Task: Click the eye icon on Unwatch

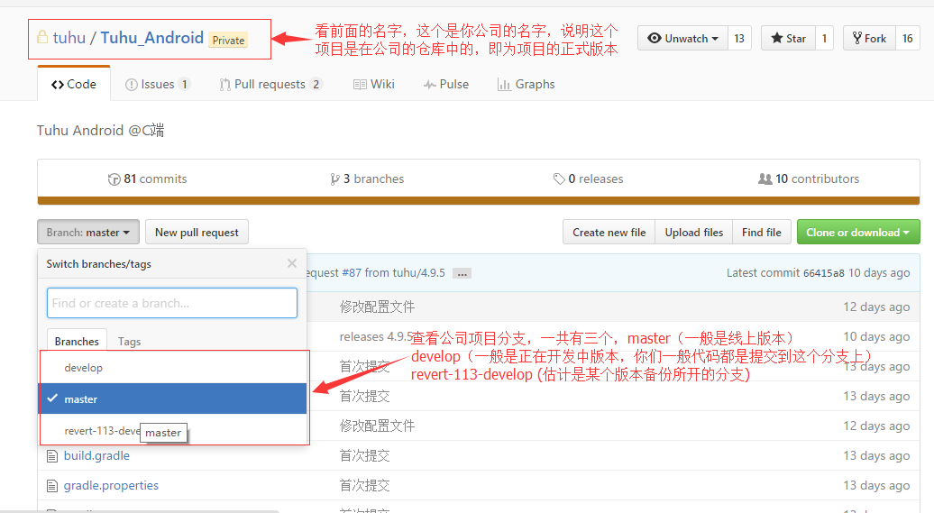Action: pos(654,38)
